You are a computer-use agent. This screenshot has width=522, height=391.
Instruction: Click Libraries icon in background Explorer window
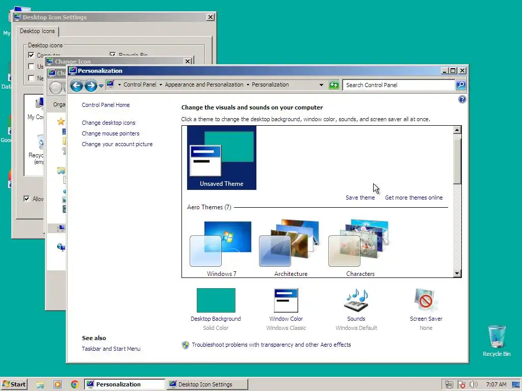pyautogui.click(x=61, y=171)
